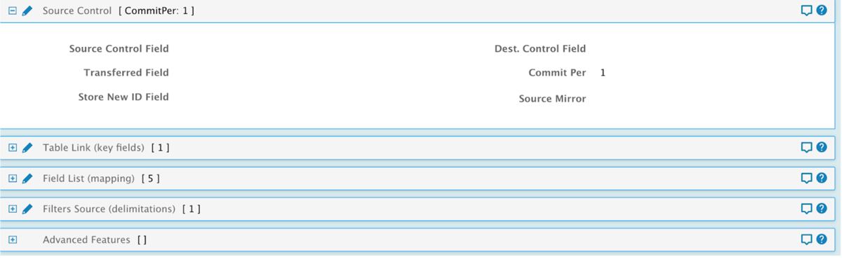This screenshot has width=842, height=264.
Task: Expand the Advanced Features section
Action: pos(13,240)
